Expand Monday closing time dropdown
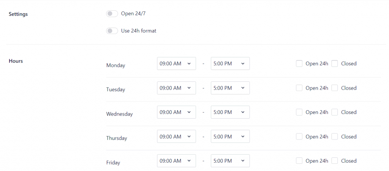Screen dimensions: 389x171 (x=230, y=63)
